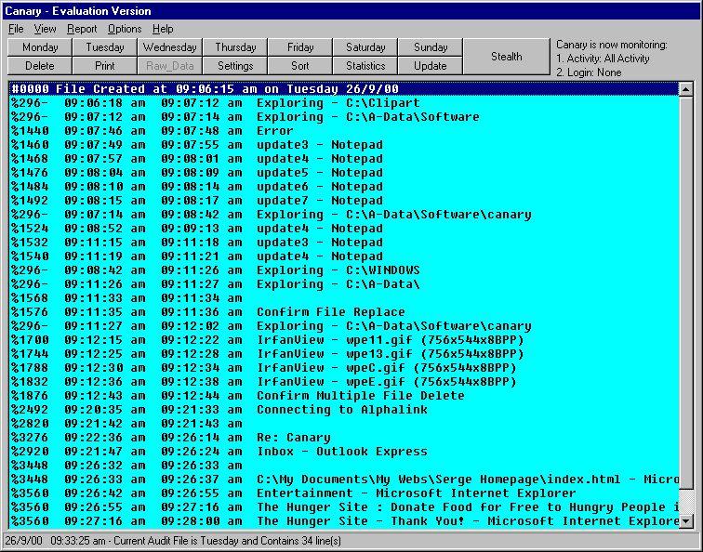Viewport: 703px width, 552px height.
Task: Open the Help menu
Action: [163, 29]
